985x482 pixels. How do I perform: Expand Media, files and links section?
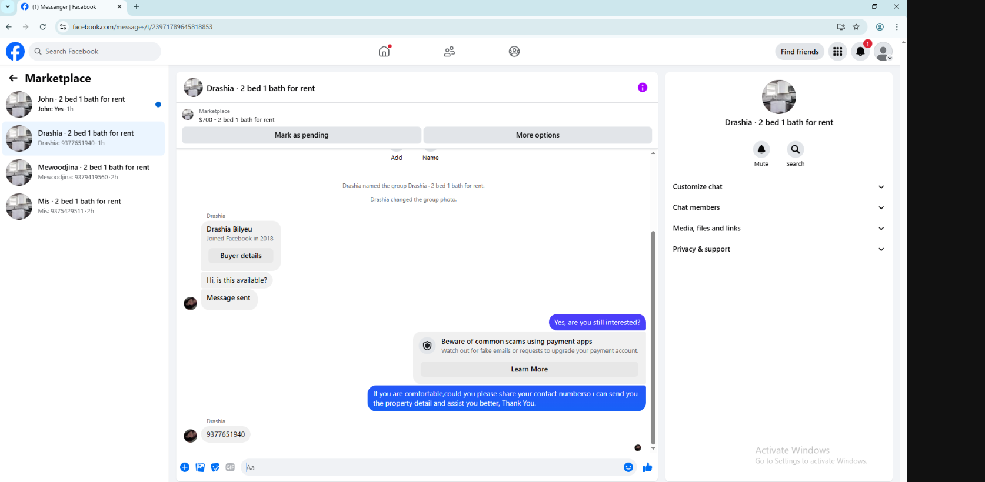[x=778, y=229]
